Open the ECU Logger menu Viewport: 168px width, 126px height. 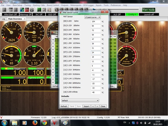pyautogui.click(x=88, y=5)
